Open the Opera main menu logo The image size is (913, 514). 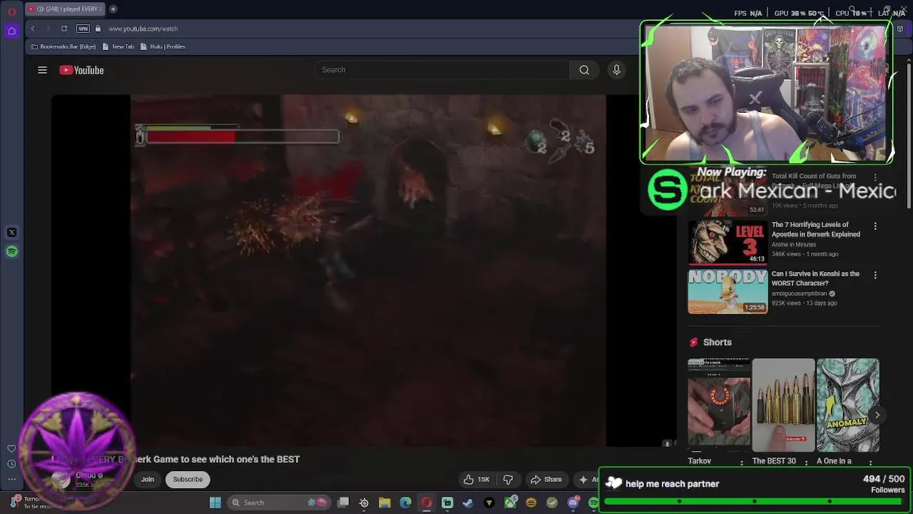point(11,11)
